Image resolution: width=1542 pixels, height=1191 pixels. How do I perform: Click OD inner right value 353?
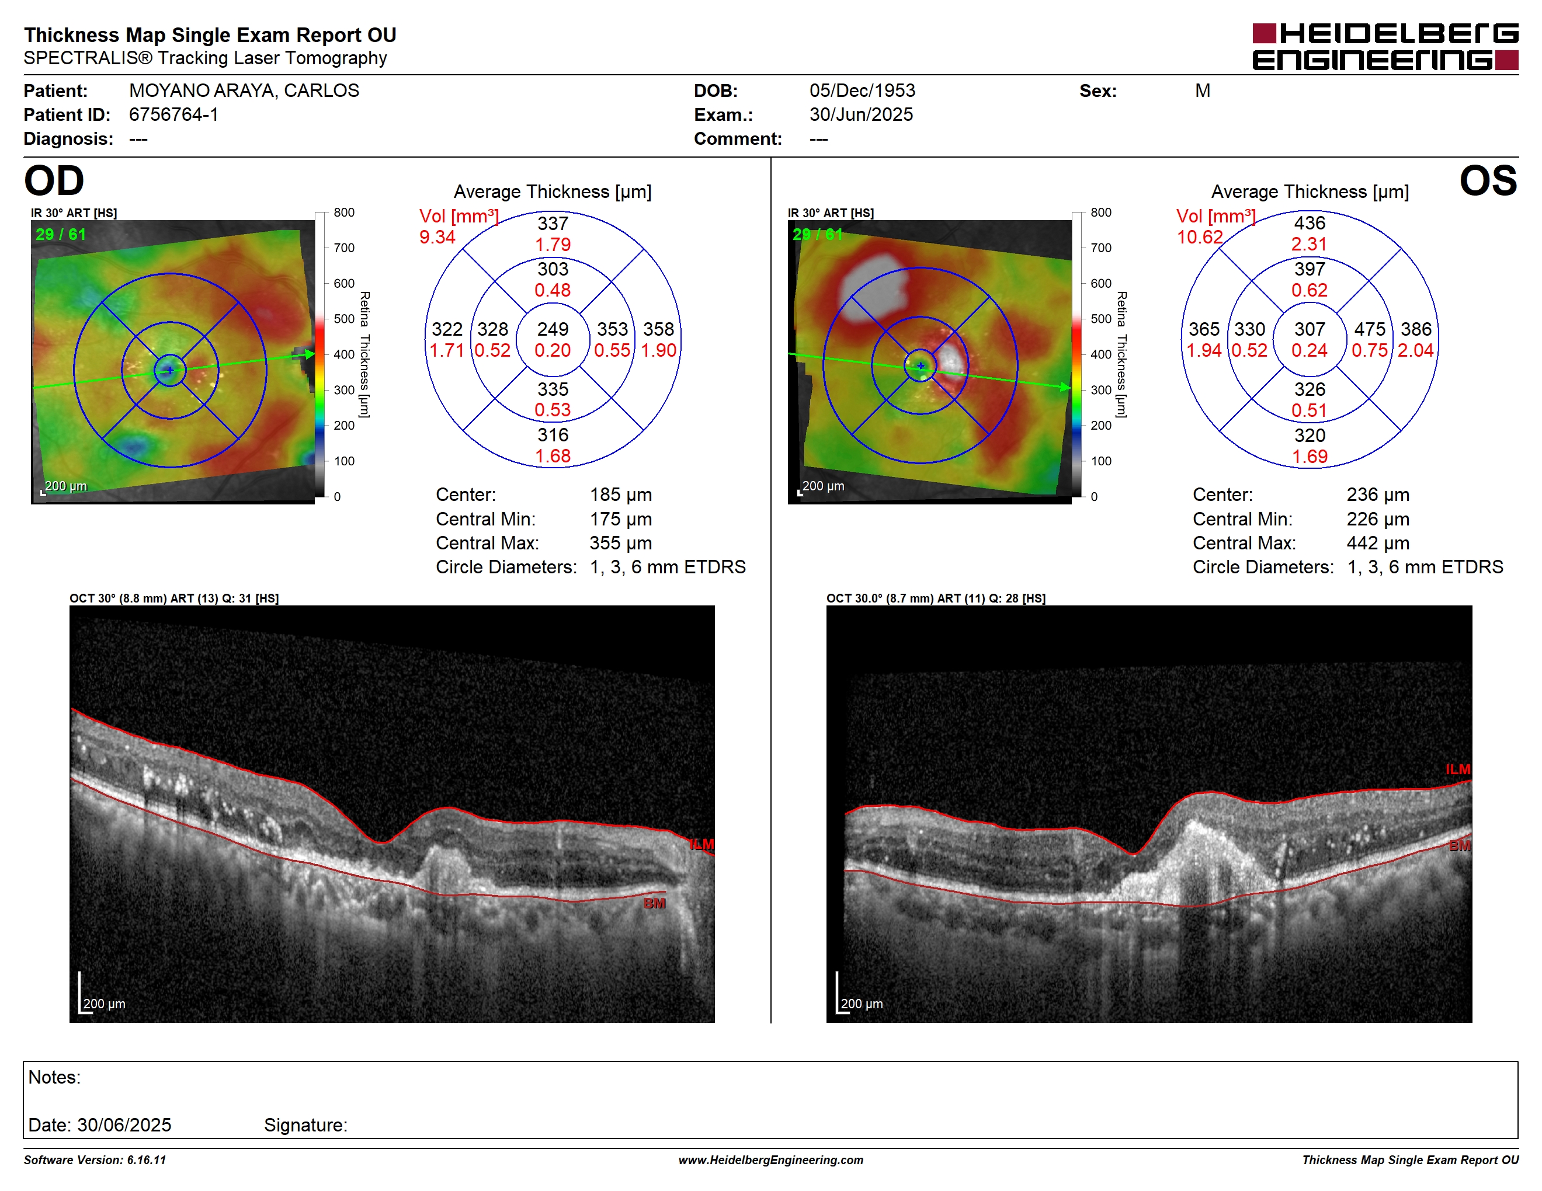(x=612, y=329)
